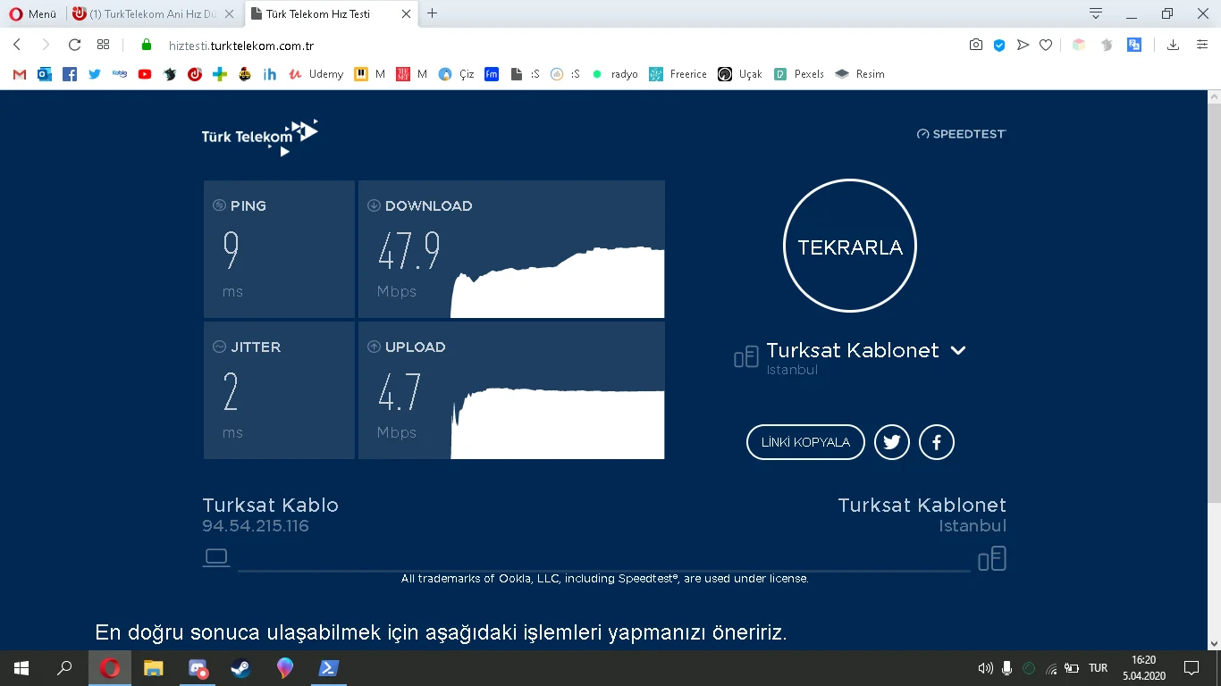Share test result on Facebook
1221x686 pixels.
coord(936,441)
